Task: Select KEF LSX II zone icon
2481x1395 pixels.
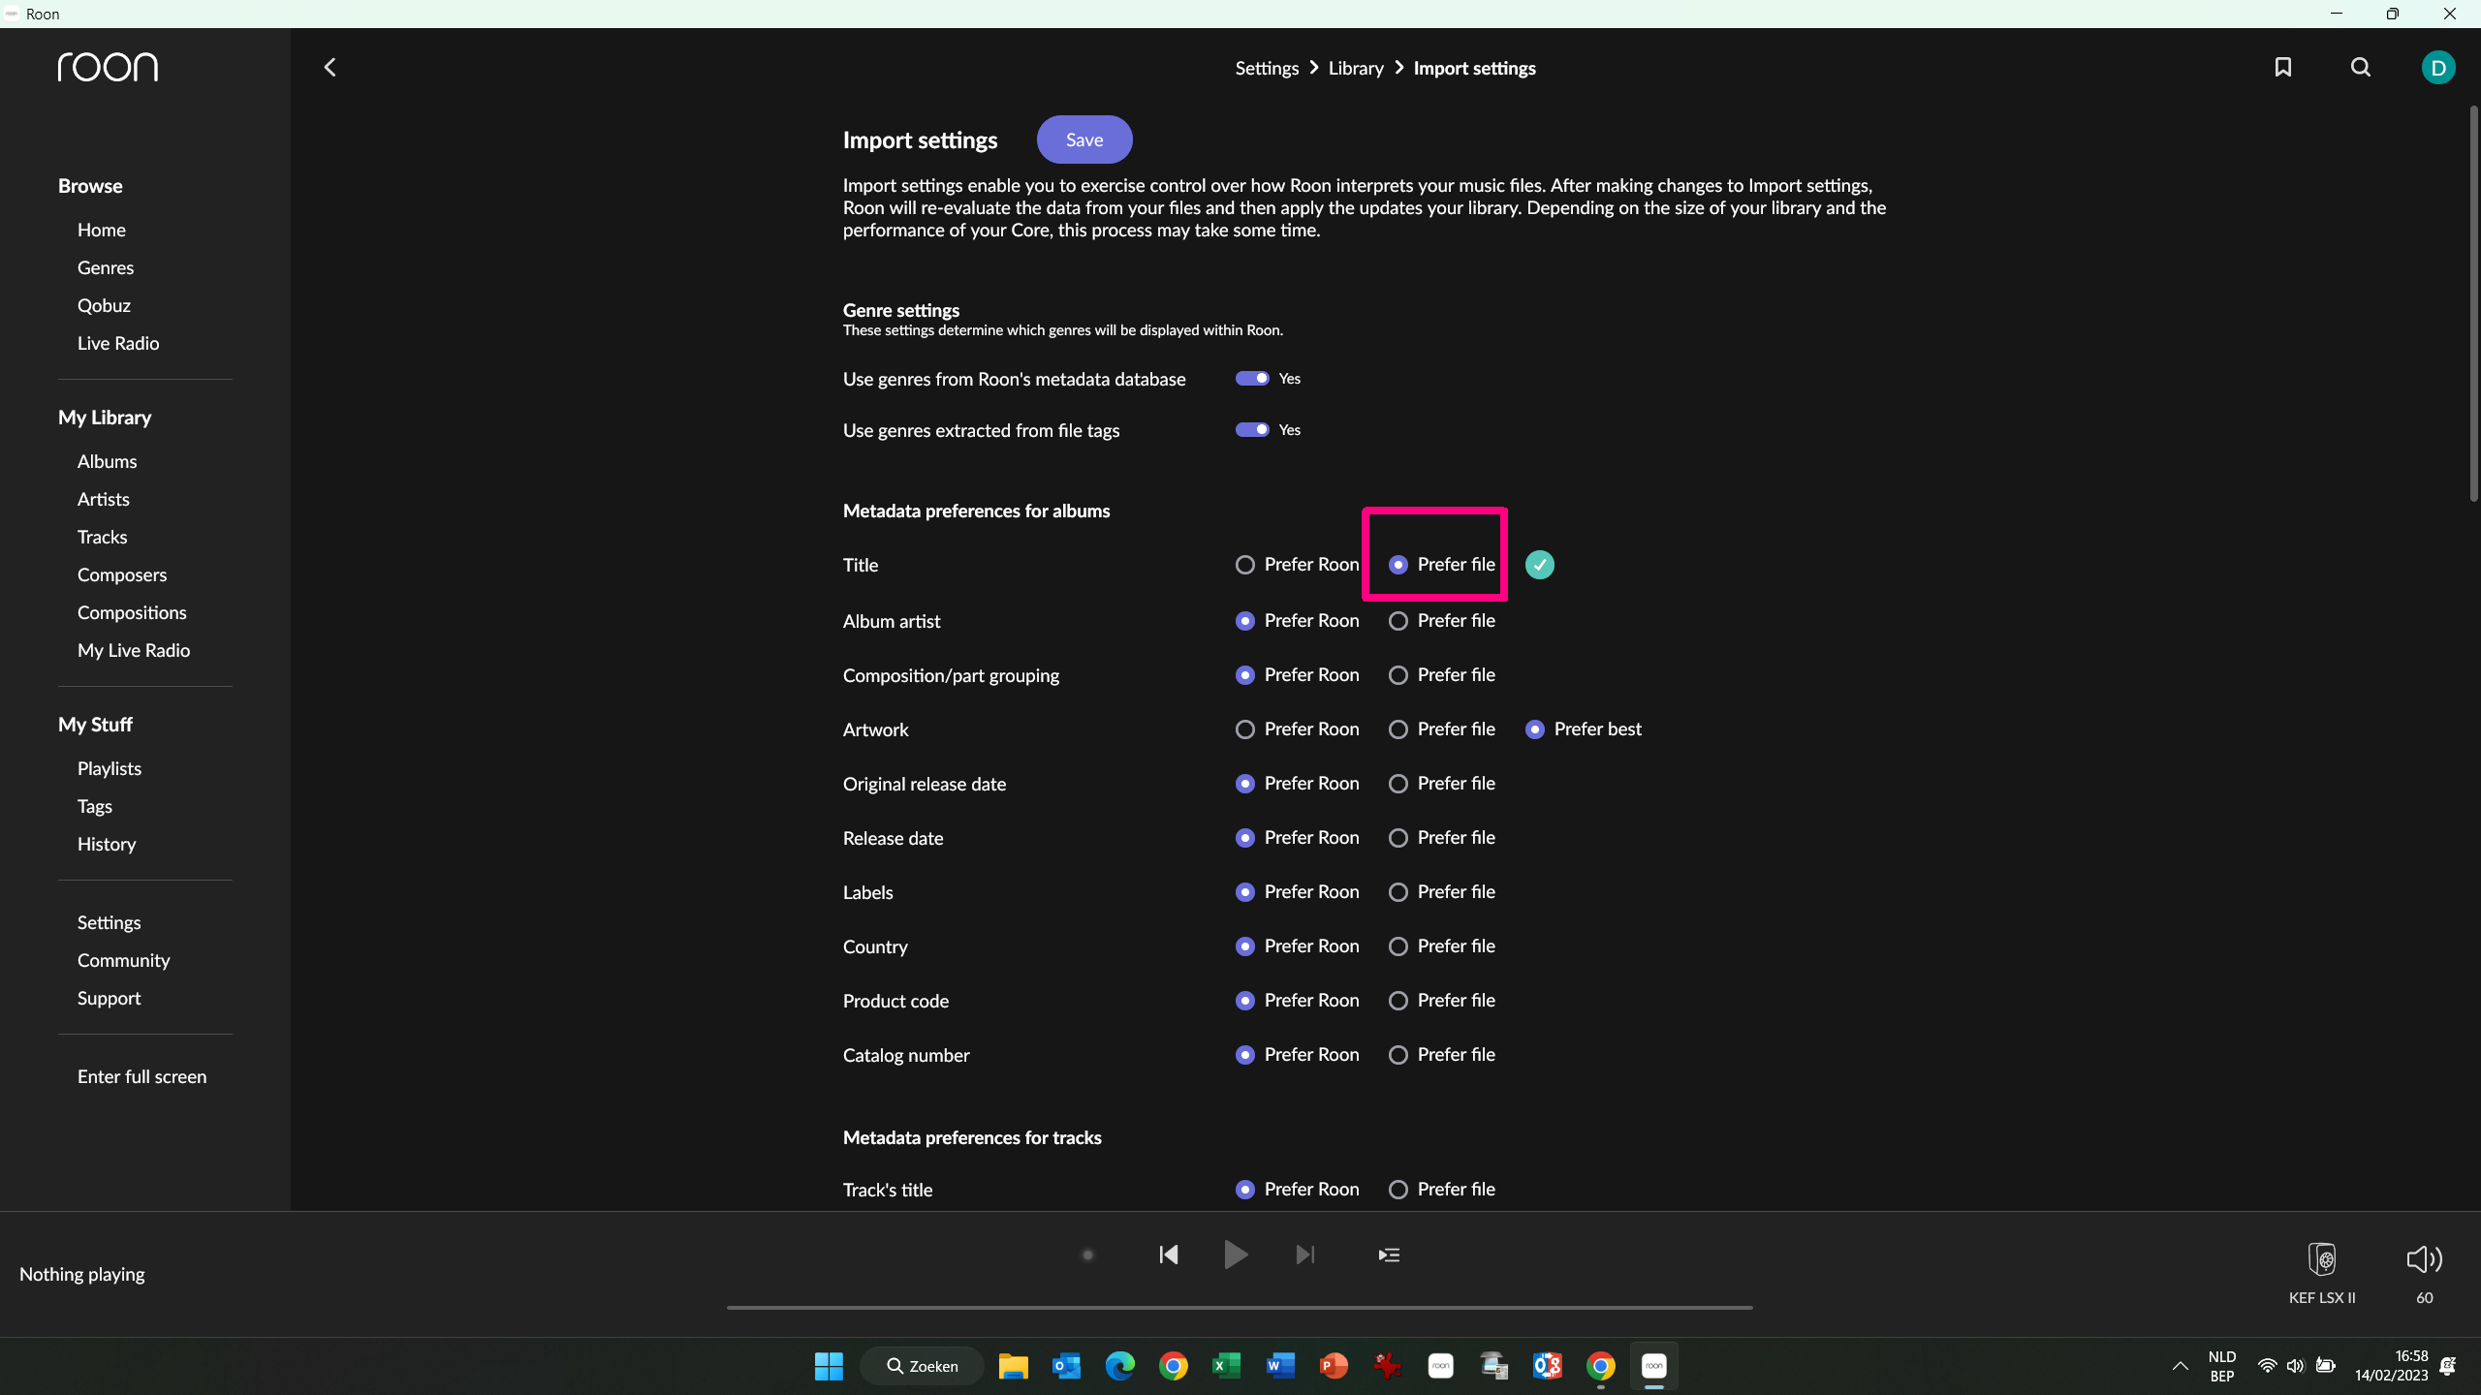Action: 2322,1258
